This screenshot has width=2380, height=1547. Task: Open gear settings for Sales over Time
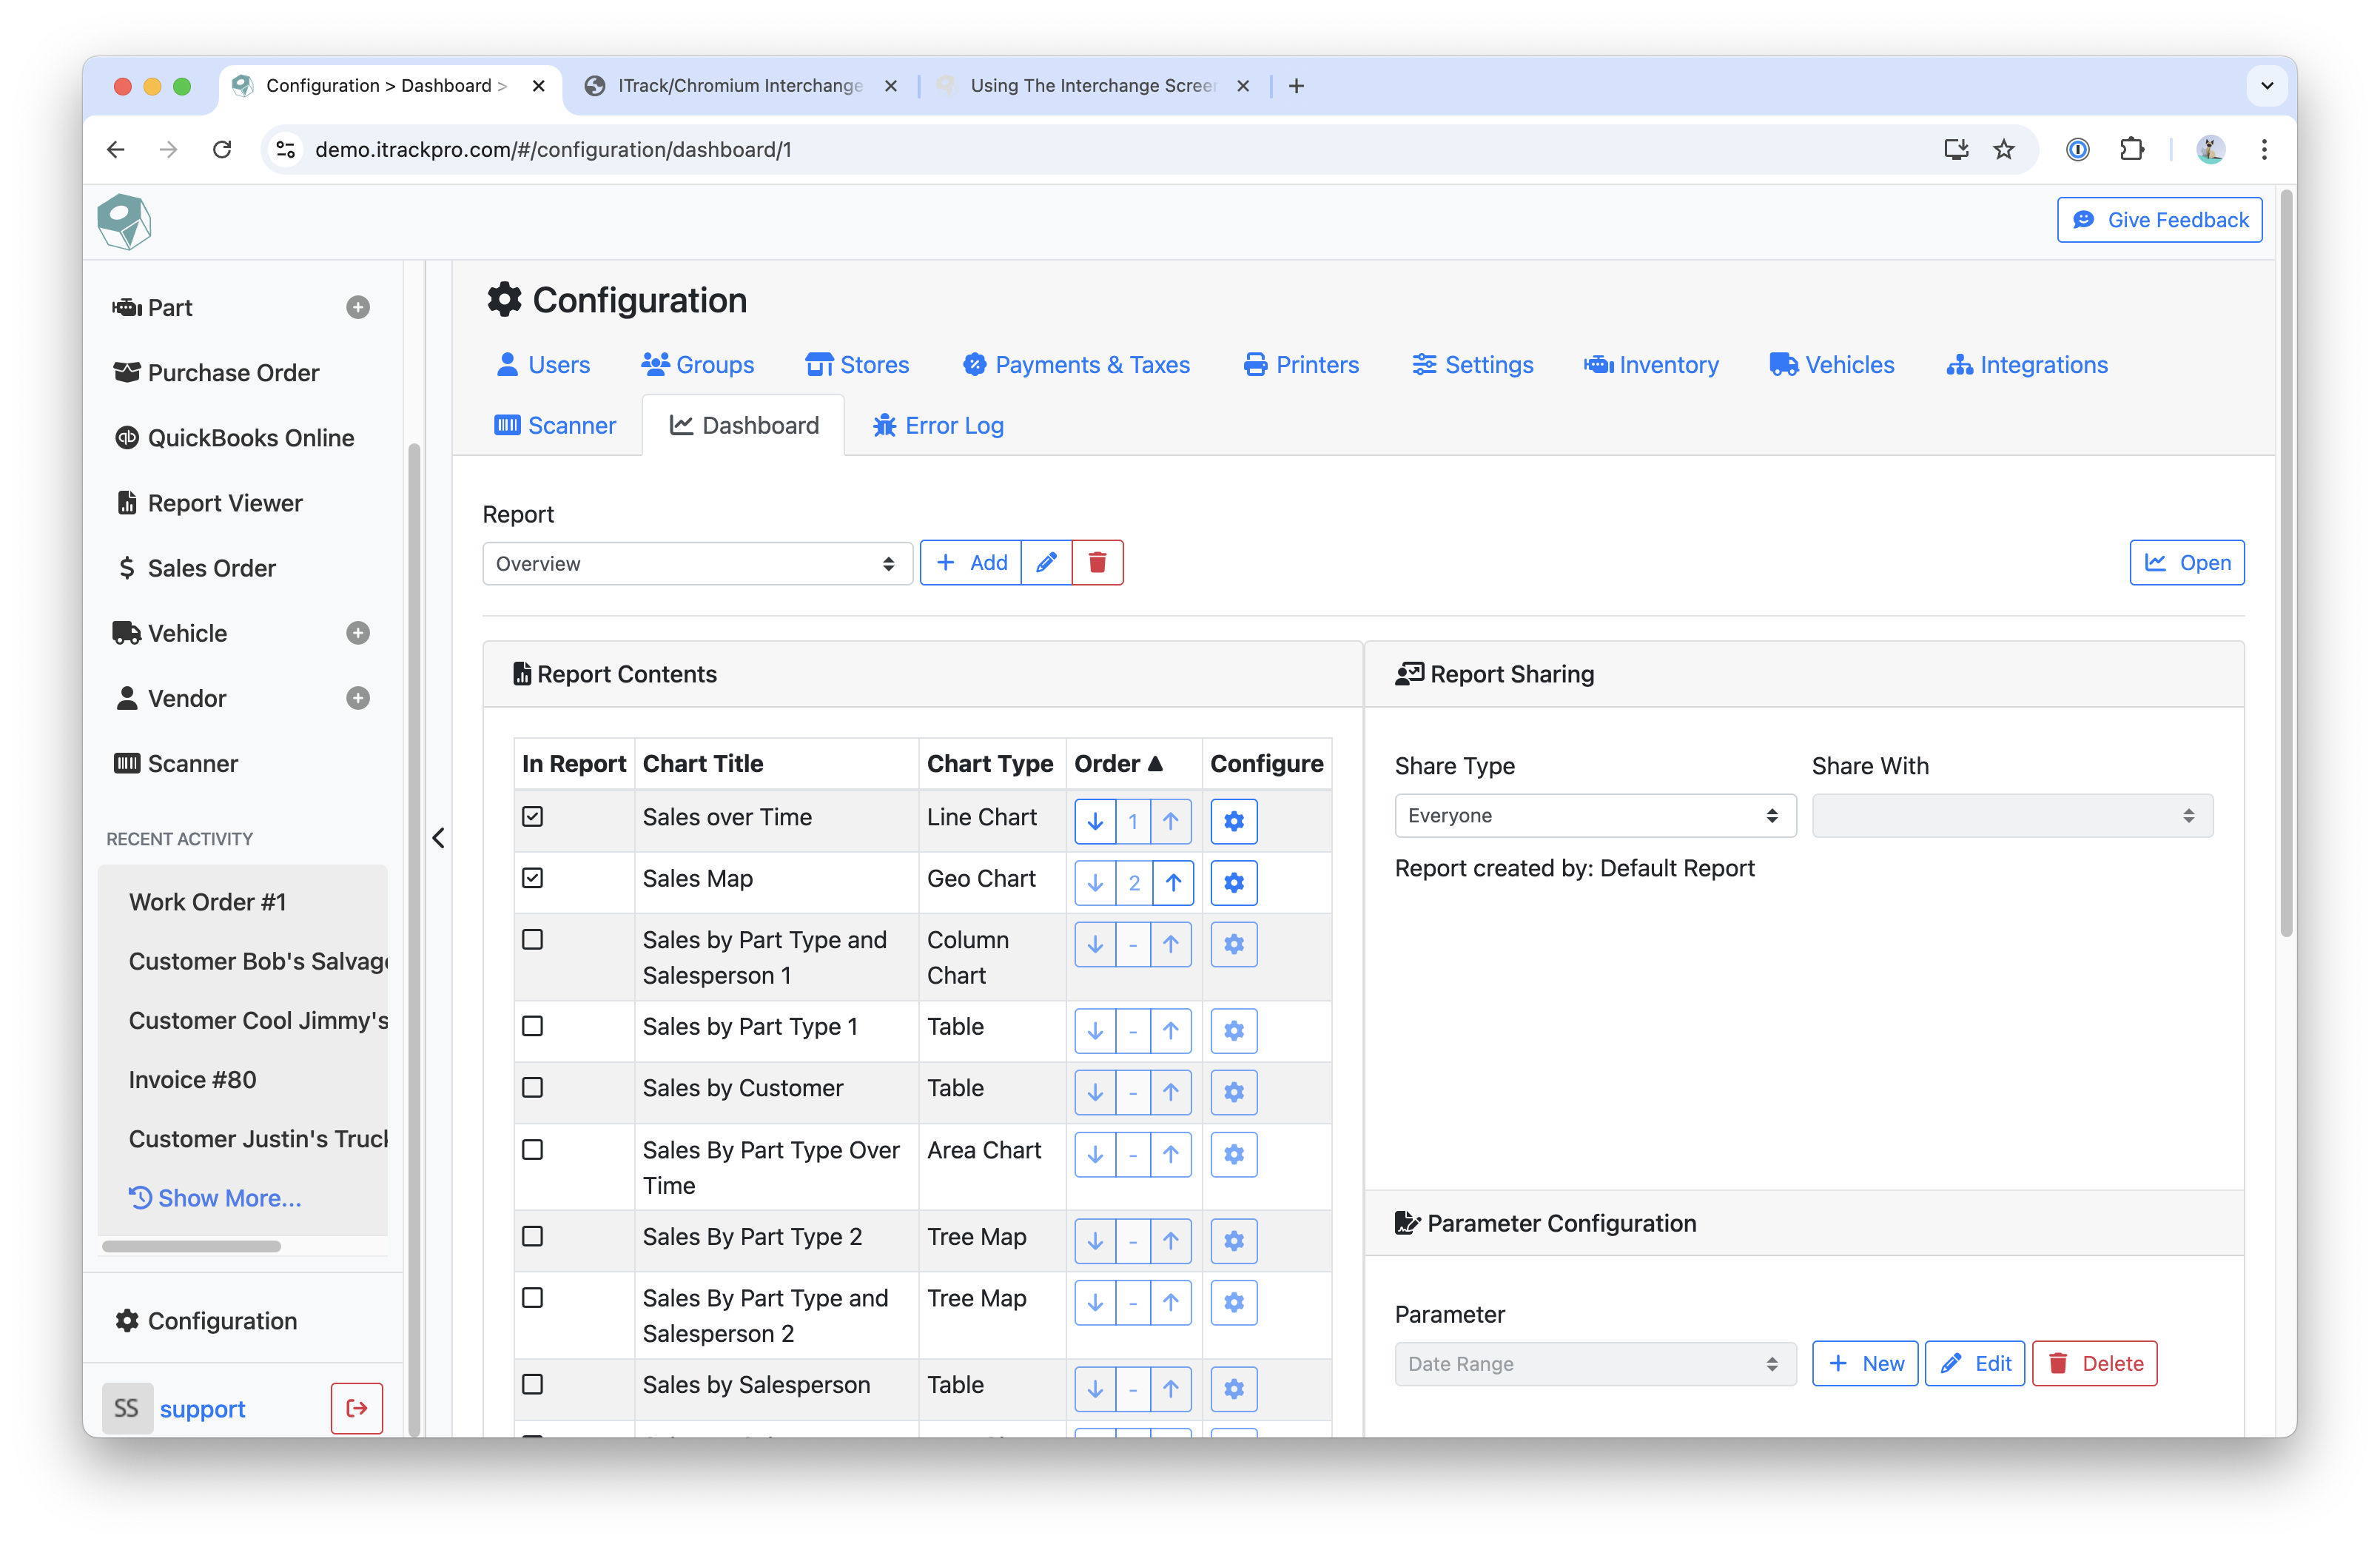(1233, 821)
